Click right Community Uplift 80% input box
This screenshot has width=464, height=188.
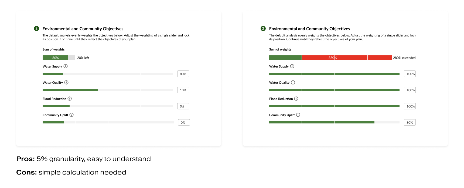410,122
